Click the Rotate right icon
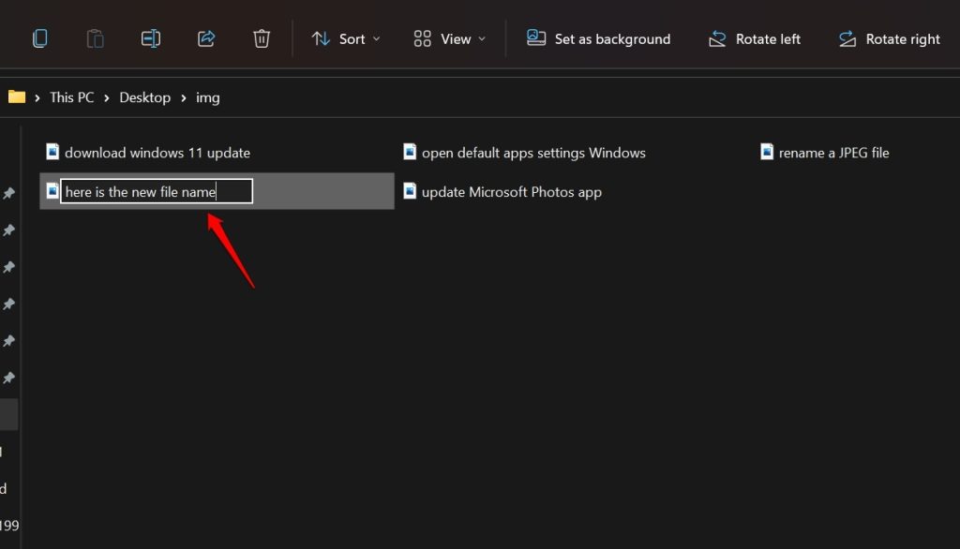 [889, 38]
